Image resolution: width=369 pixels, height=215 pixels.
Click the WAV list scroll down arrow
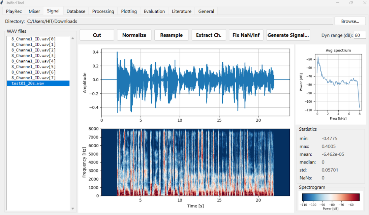click(73, 208)
